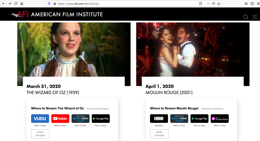Viewport: 260px width, 141px height.
Task: Expand More Options under Moulin Rouge
Action: pyautogui.click(x=159, y=134)
